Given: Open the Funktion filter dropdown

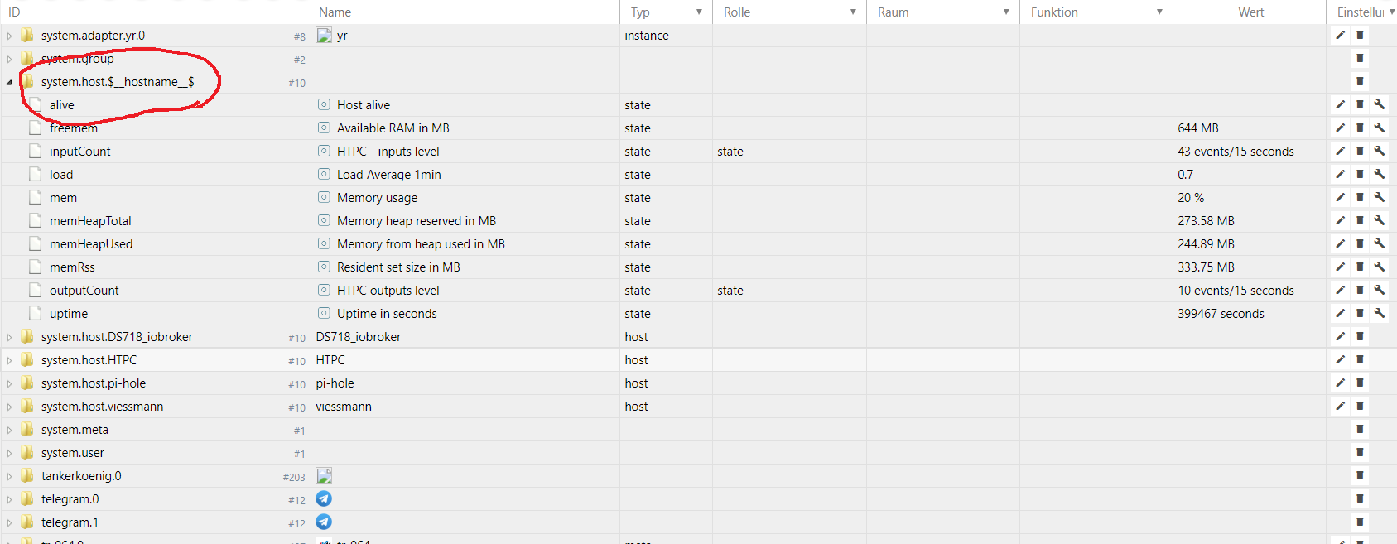Looking at the screenshot, I should point(1159,12).
